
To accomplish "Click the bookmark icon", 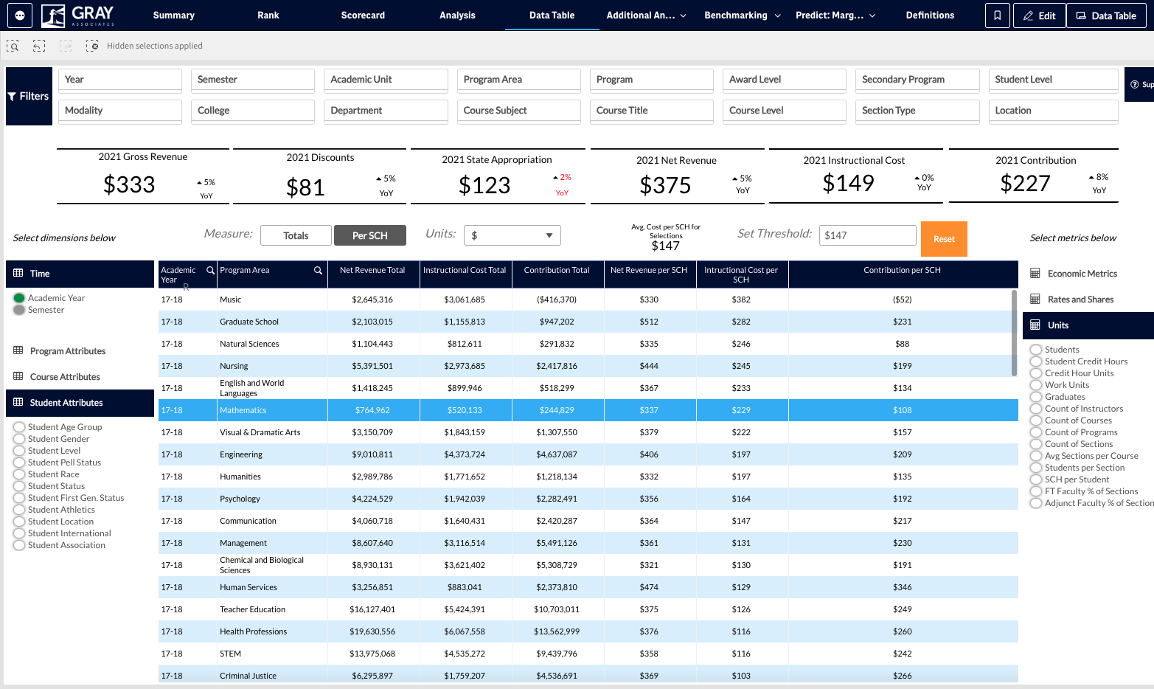I will tap(997, 15).
